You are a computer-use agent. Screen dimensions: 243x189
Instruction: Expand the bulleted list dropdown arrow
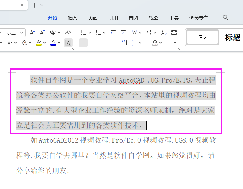tap(90, 33)
